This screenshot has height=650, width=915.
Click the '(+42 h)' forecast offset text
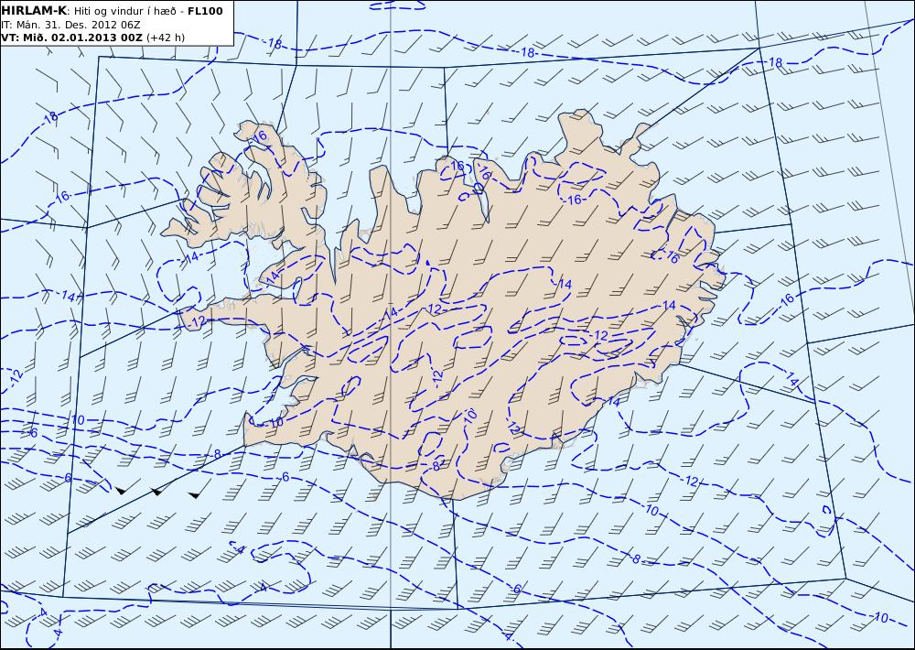point(165,38)
